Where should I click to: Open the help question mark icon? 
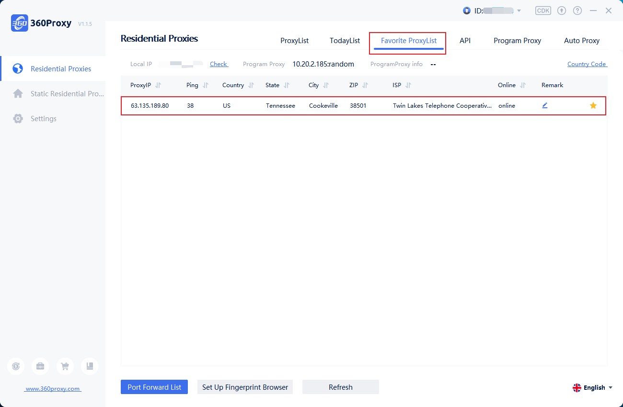[x=577, y=11]
